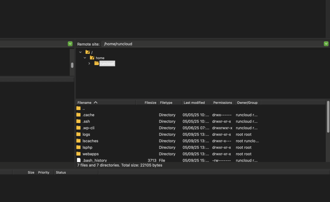Select the lscaches folder icon
Screen dimensions: 330x202
click(79, 141)
